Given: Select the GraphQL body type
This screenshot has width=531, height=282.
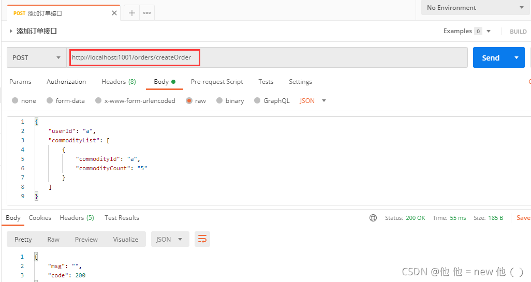Looking at the screenshot, I should 272,100.
